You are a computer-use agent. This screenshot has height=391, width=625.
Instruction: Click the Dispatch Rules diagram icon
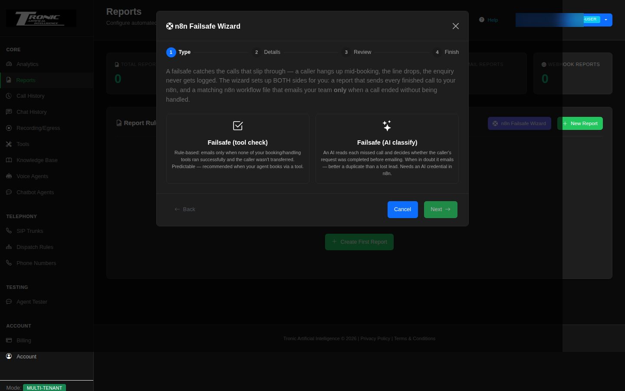coord(9,247)
